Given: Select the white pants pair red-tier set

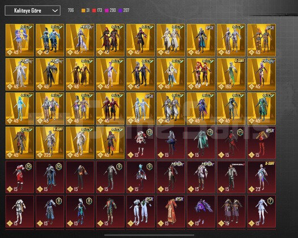Looking at the screenshot, I should 140,211.
